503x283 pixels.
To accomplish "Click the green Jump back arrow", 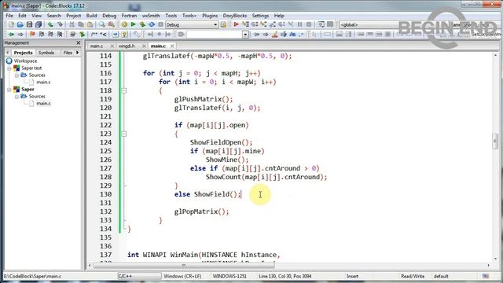I will click(x=11, y=34).
